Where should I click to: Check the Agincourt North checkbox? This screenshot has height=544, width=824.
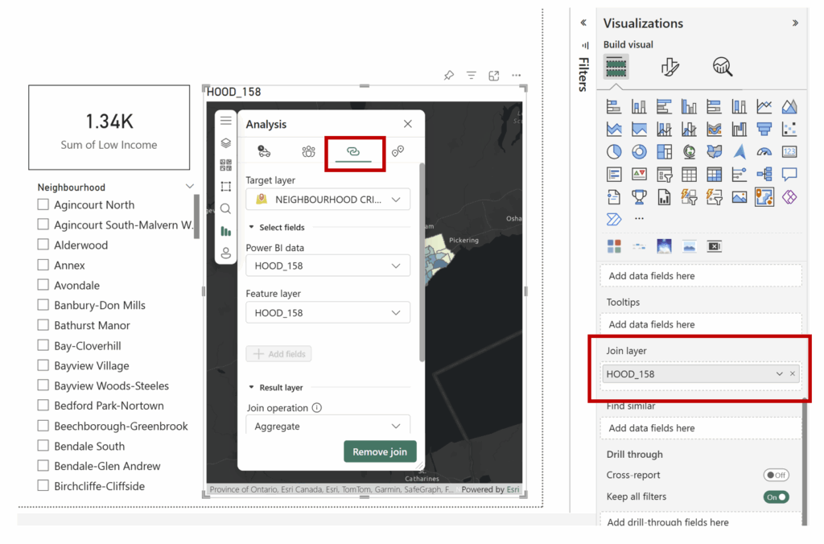[43, 205]
